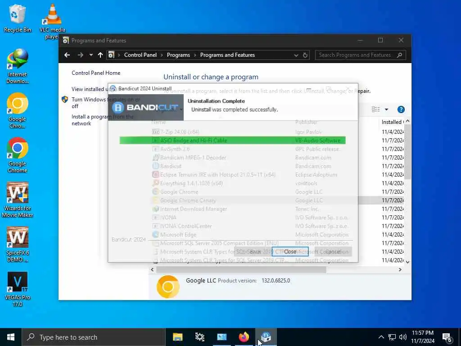Select Everything 1.4.1.1026 (x64) row
The height and width of the screenshot is (346, 461).
pos(277,183)
